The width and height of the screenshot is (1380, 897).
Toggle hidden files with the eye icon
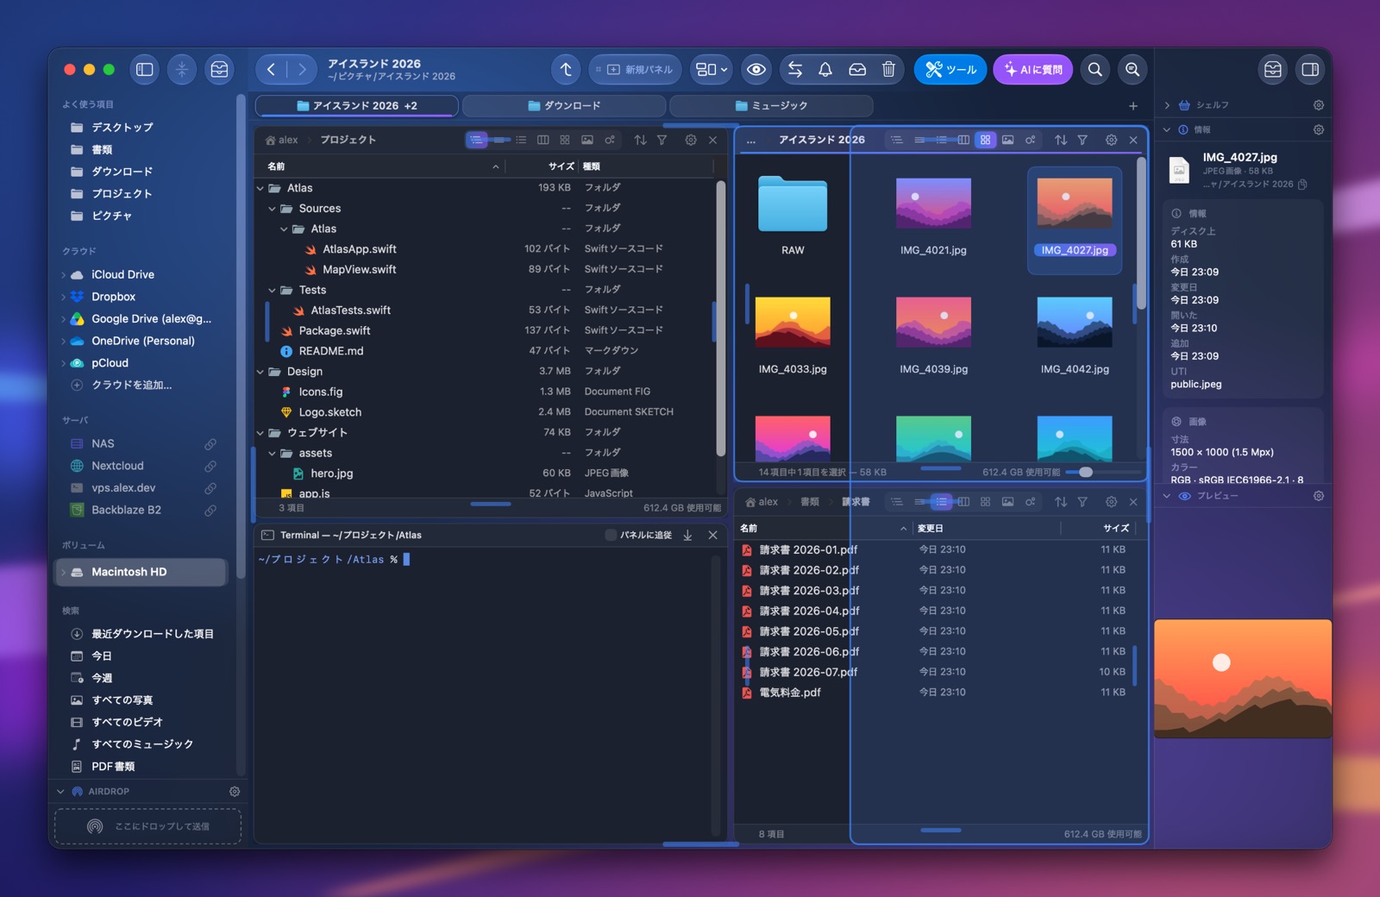(756, 70)
